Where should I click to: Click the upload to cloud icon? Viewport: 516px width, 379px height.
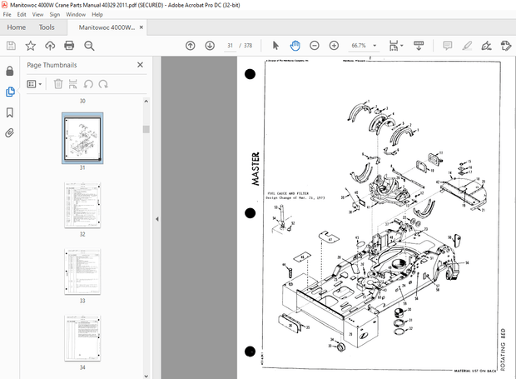[x=50, y=46]
